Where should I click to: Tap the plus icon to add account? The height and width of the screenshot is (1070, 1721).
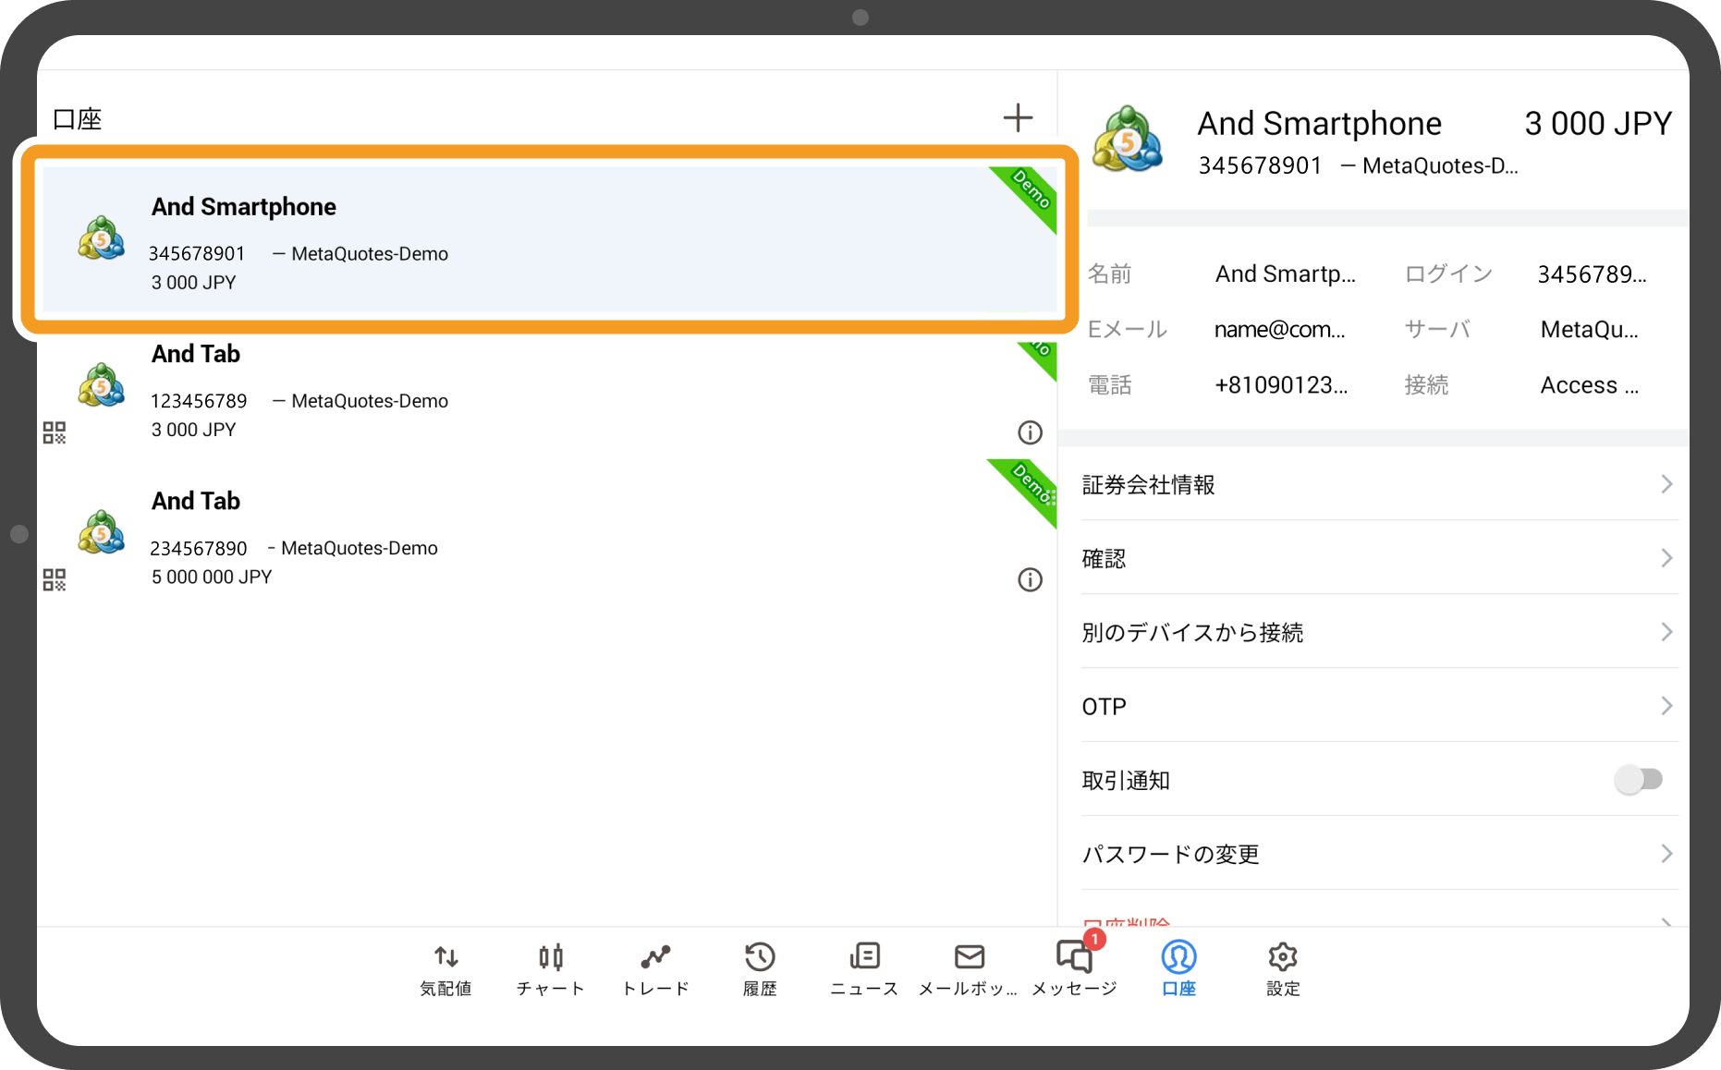(x=1018, y=117)
